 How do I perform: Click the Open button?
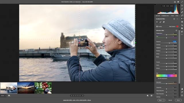tap(160, 100)
